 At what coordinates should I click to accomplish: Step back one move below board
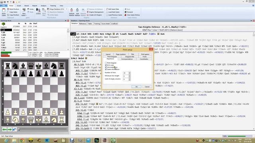(4, 129)
